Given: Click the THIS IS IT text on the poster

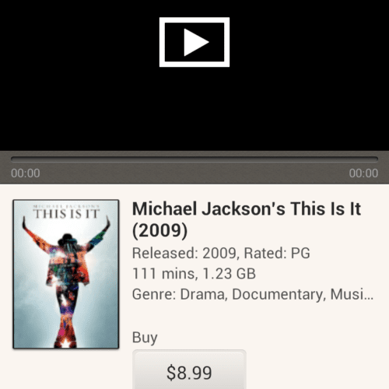Looking at the screenshot, I should (x=66, y=214).
